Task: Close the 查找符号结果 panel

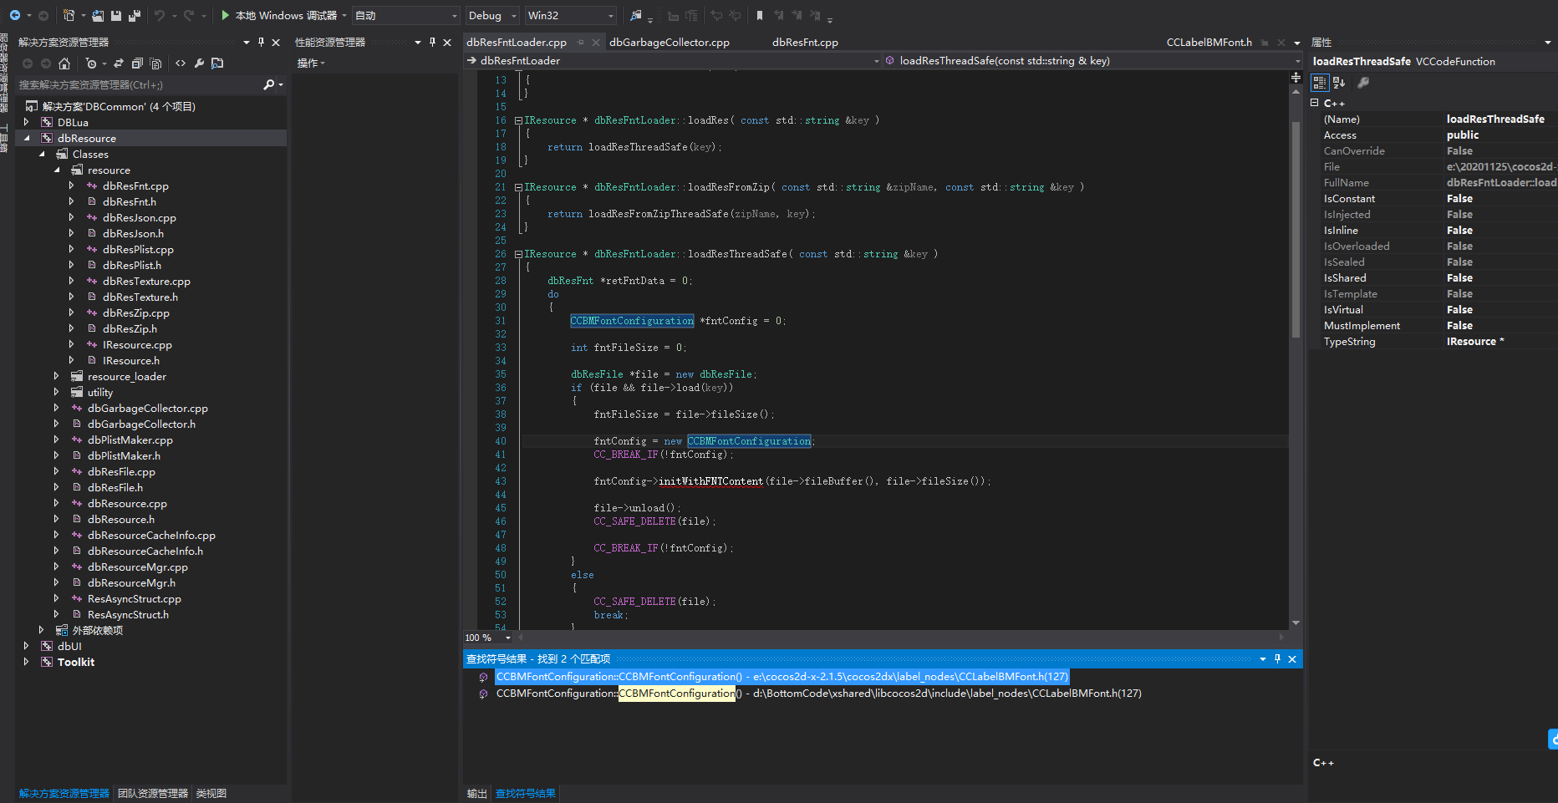Action: tap(1292, 659)
